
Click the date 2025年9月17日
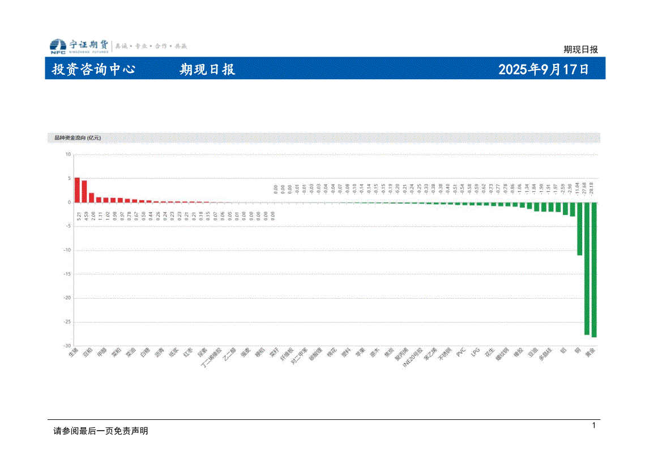click(x=544, y=69)
